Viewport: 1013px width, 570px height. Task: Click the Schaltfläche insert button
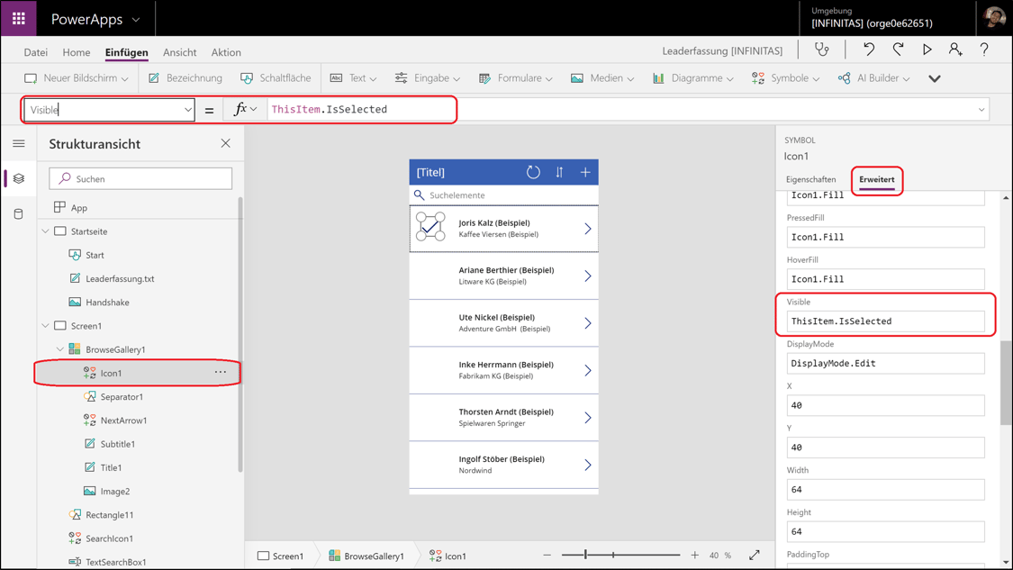(x=276, y=78)
